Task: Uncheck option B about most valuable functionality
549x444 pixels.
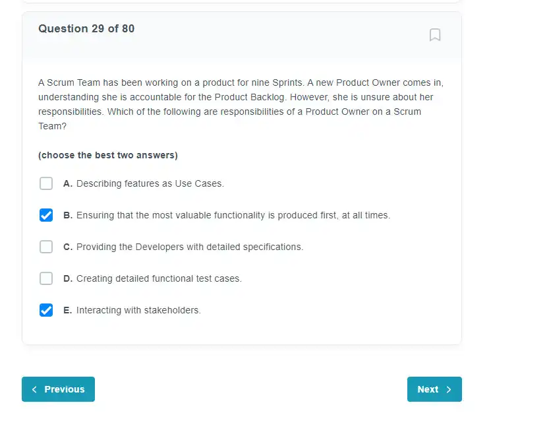Action: tap(46, 215)
